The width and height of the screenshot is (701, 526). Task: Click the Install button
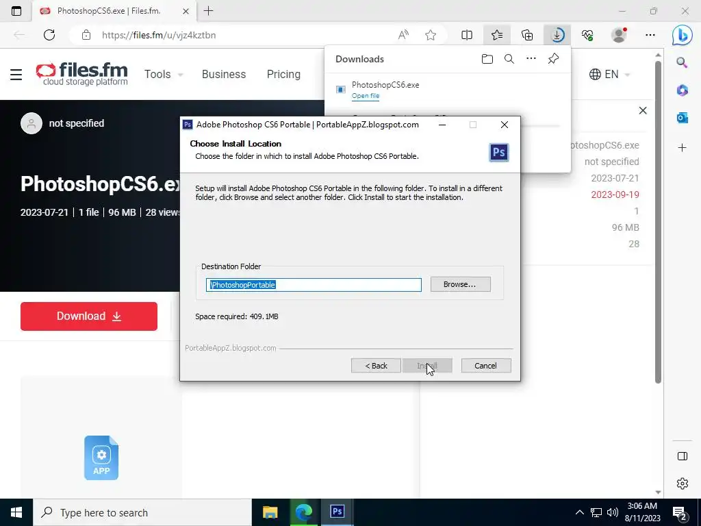tap(427, 366)
